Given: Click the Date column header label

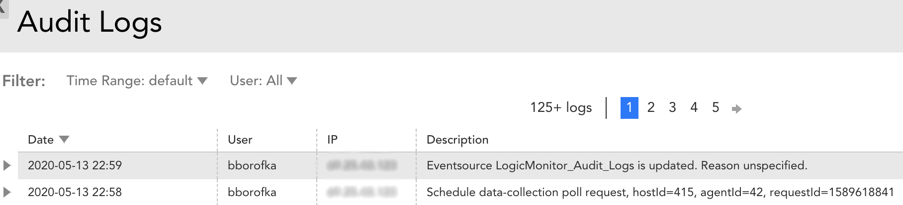Looking at the screenshot, I should 40,140.
